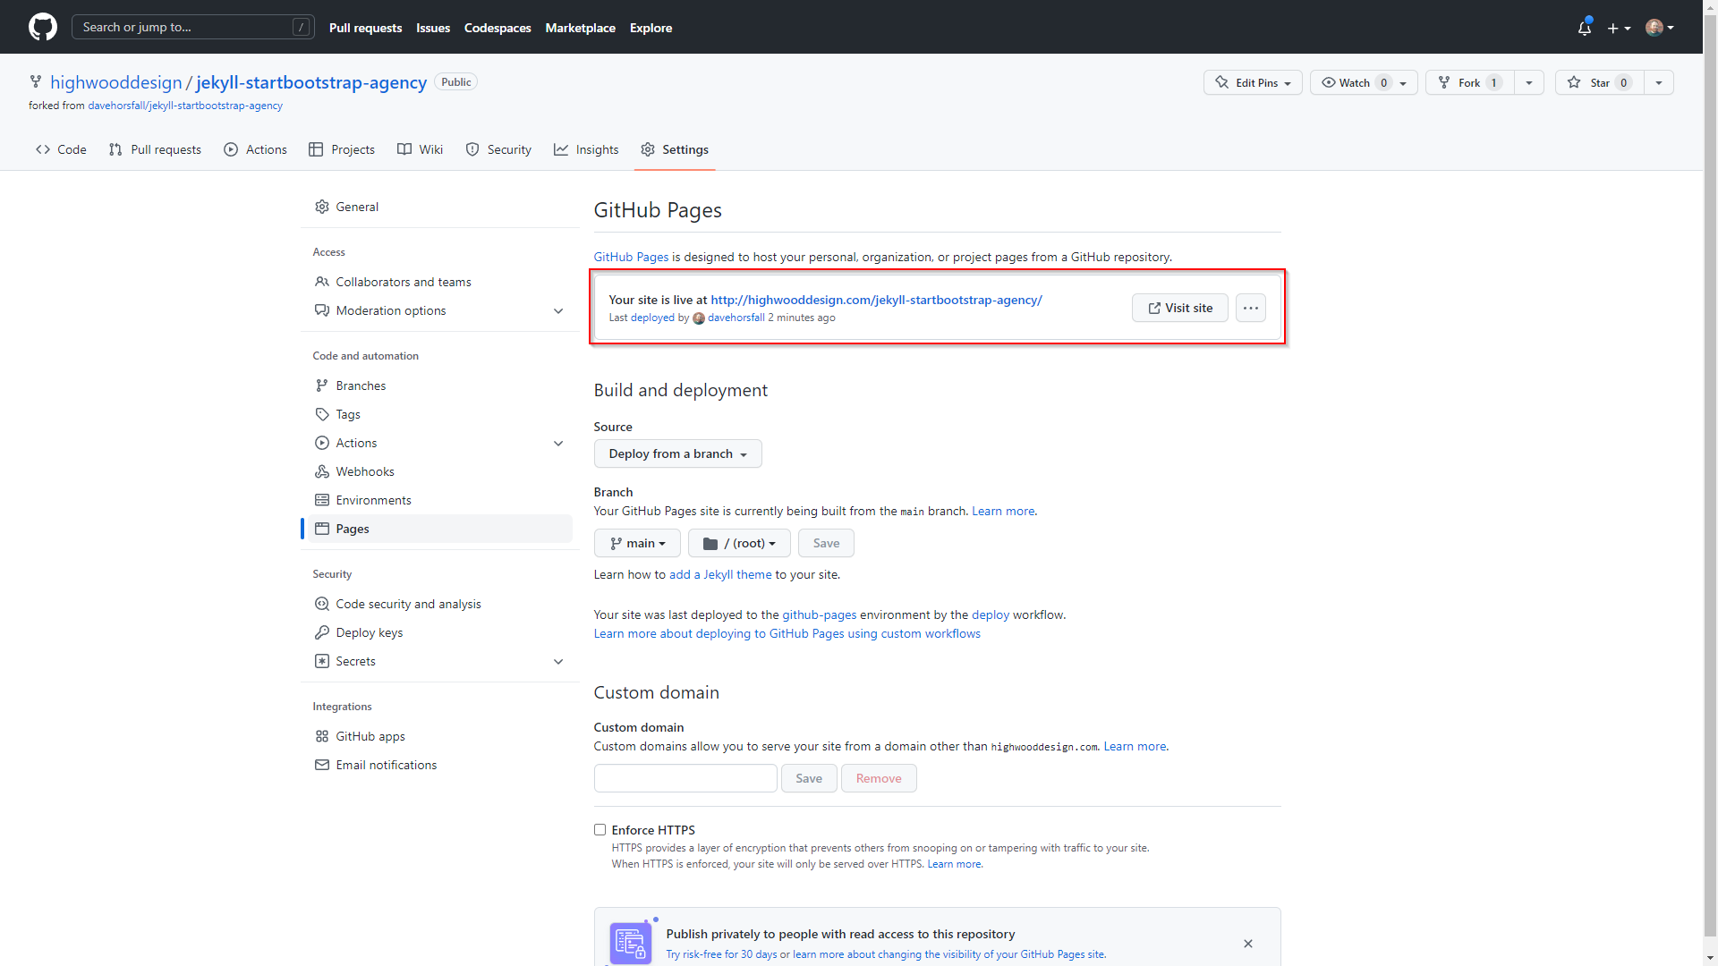Click the Custom domain text field

(685, 778)
